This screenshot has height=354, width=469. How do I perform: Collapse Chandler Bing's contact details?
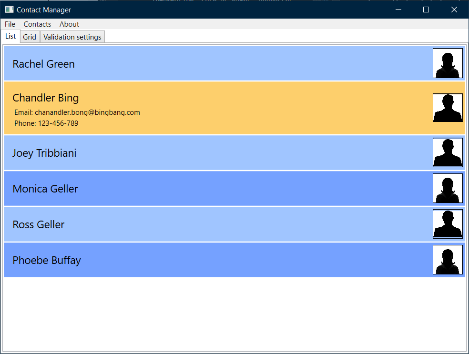click(46, 98)
